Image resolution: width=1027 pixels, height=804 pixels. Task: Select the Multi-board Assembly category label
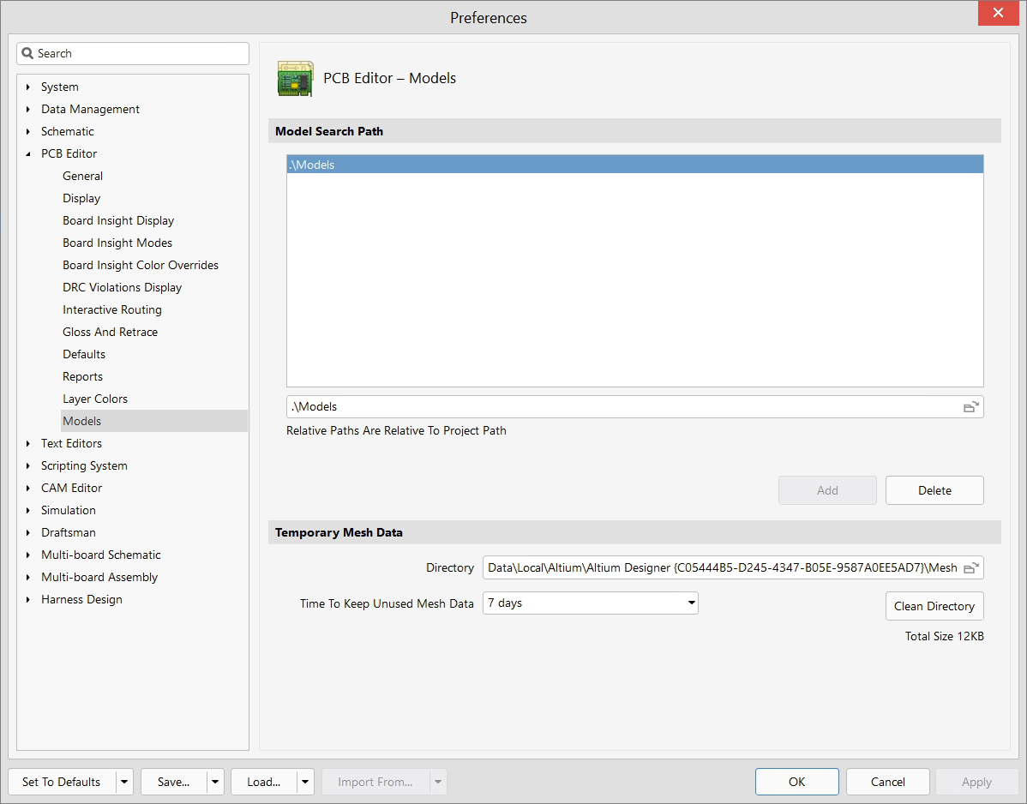(99, 577)
